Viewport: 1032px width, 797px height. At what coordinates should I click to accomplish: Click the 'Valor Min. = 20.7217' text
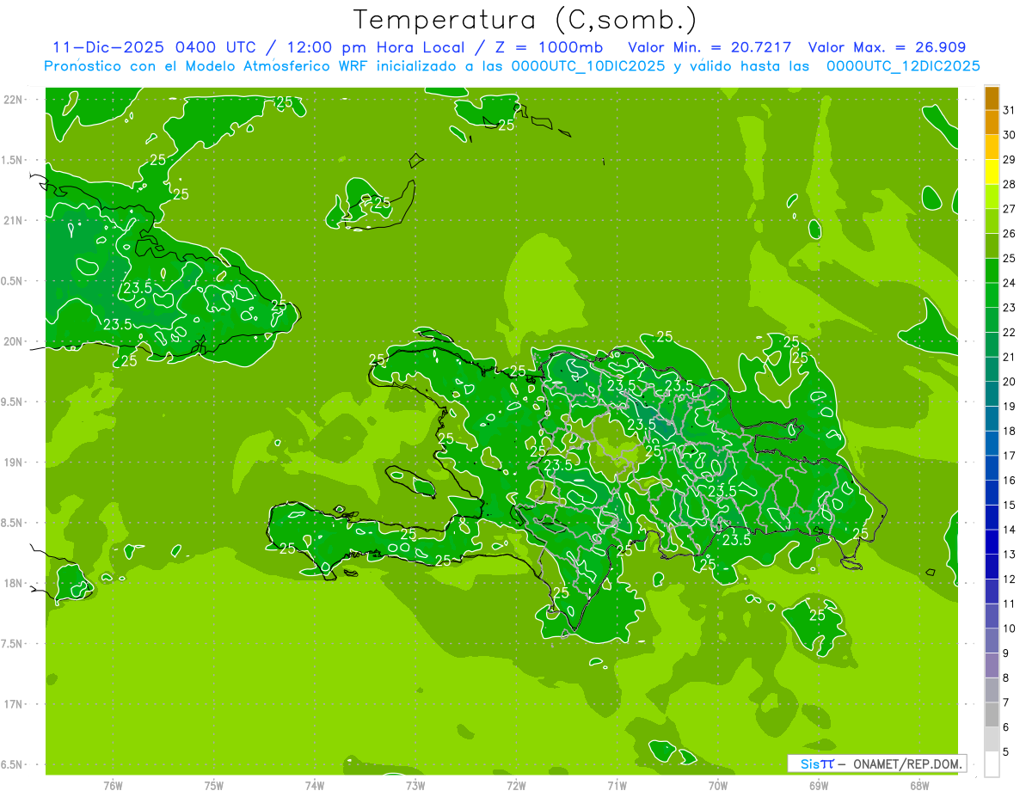click(710, 47)
